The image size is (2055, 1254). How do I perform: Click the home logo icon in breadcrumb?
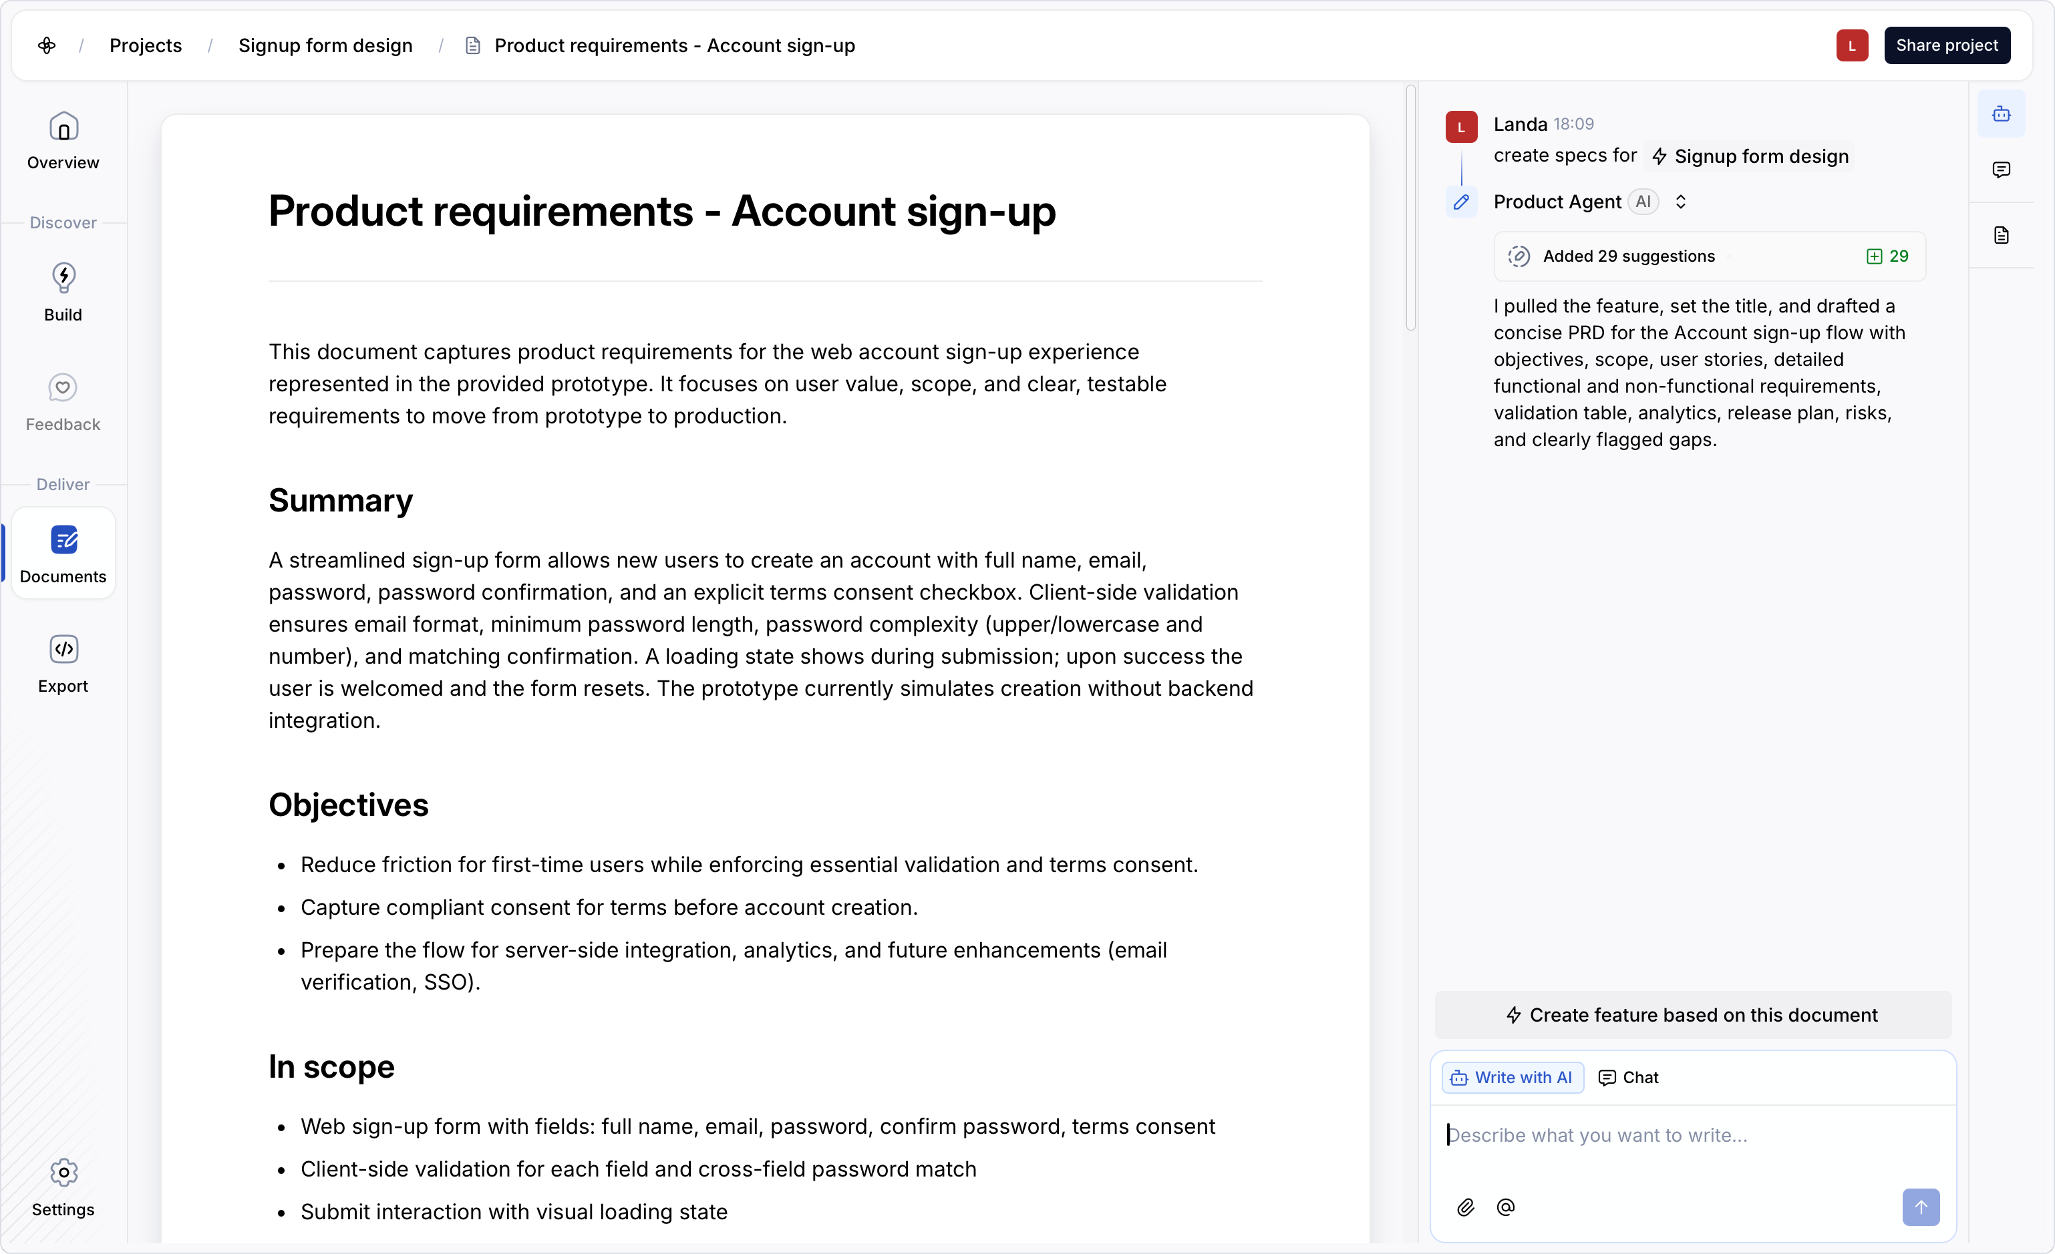coord(47,45)
